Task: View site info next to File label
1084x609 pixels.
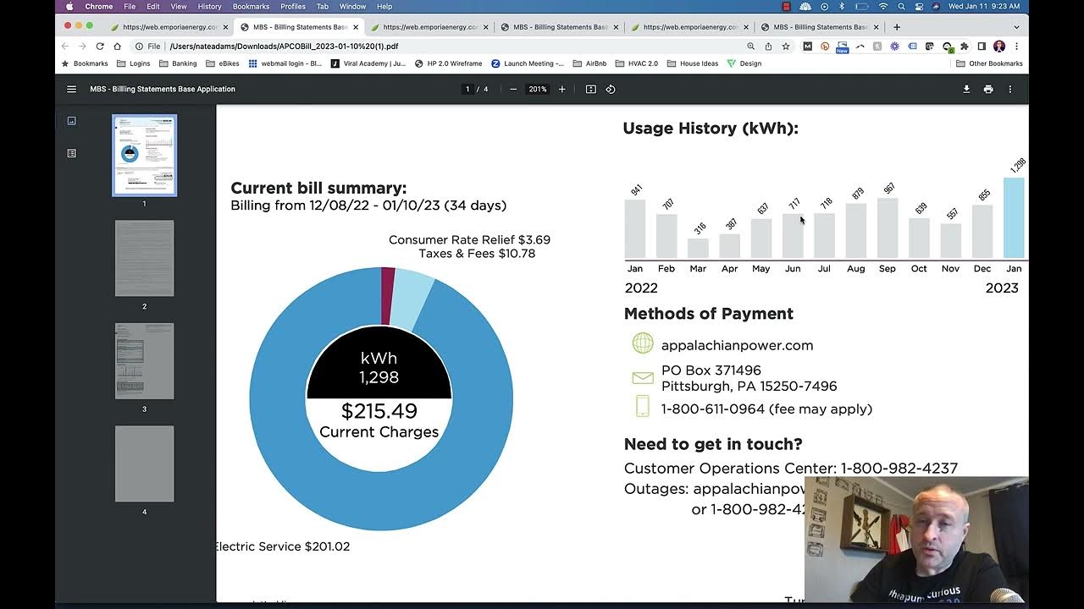Action: click(137, 47)
